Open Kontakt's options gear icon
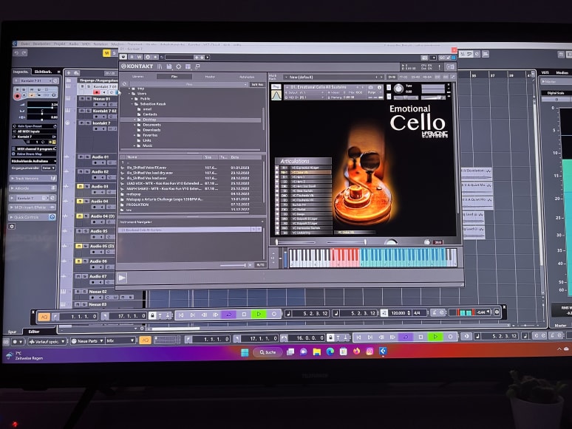Screen dimensions: 572x429 click(x=179, y=66)
